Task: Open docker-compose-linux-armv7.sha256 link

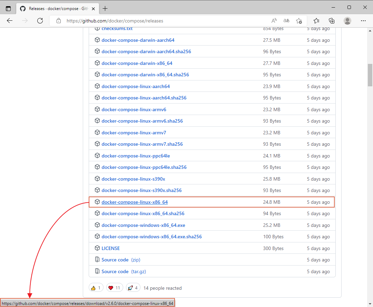Action: pyautogui.click(x=142, y=144)
